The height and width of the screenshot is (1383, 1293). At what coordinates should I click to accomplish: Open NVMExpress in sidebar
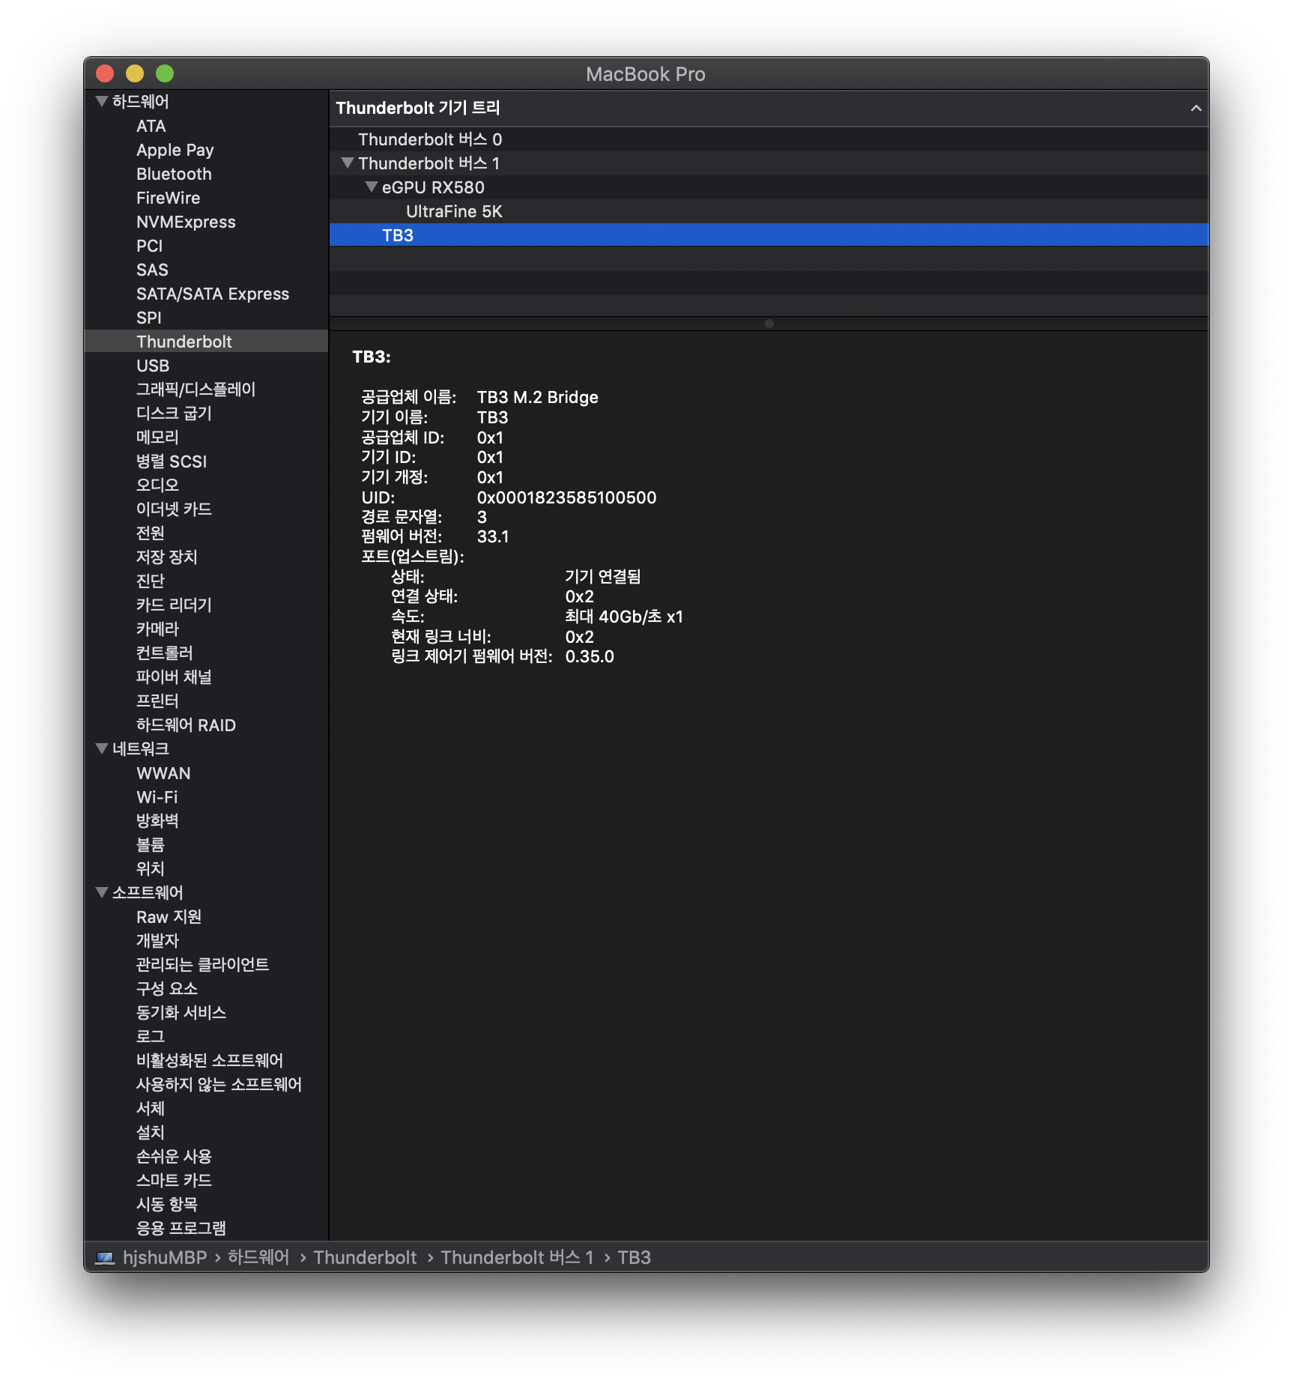click(186, 222)
